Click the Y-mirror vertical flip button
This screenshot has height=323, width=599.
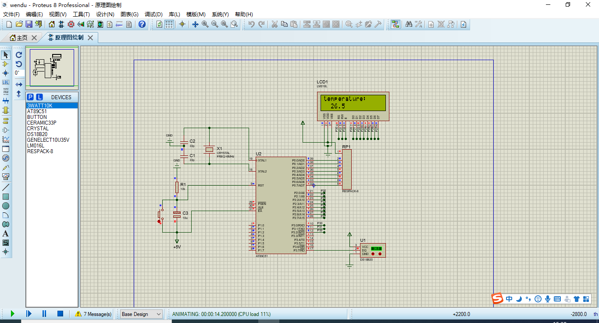pyautogui.click(x=19, y=93)
